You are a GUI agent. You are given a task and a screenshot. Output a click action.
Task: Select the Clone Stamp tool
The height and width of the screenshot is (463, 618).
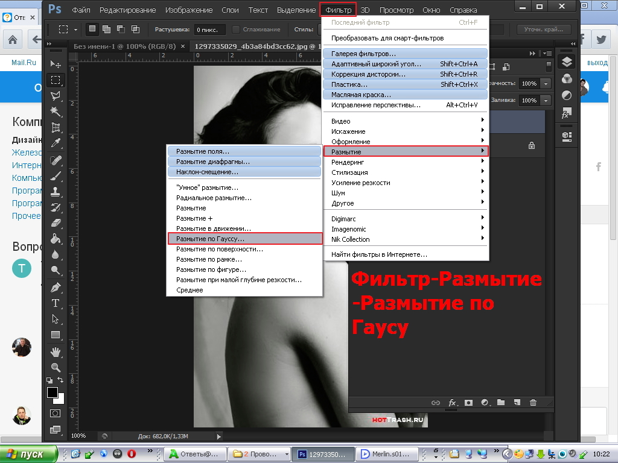[56, 192]
